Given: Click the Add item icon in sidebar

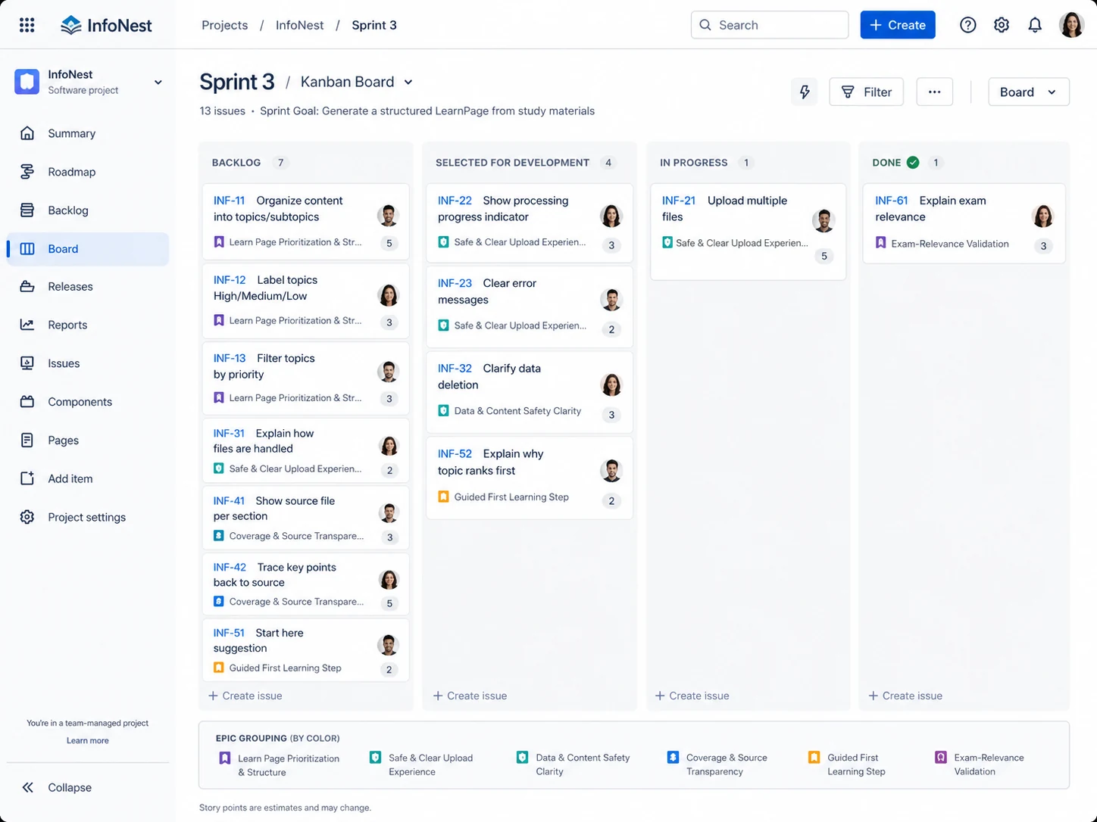Looking at the screenshot, I should pos(27,478).
